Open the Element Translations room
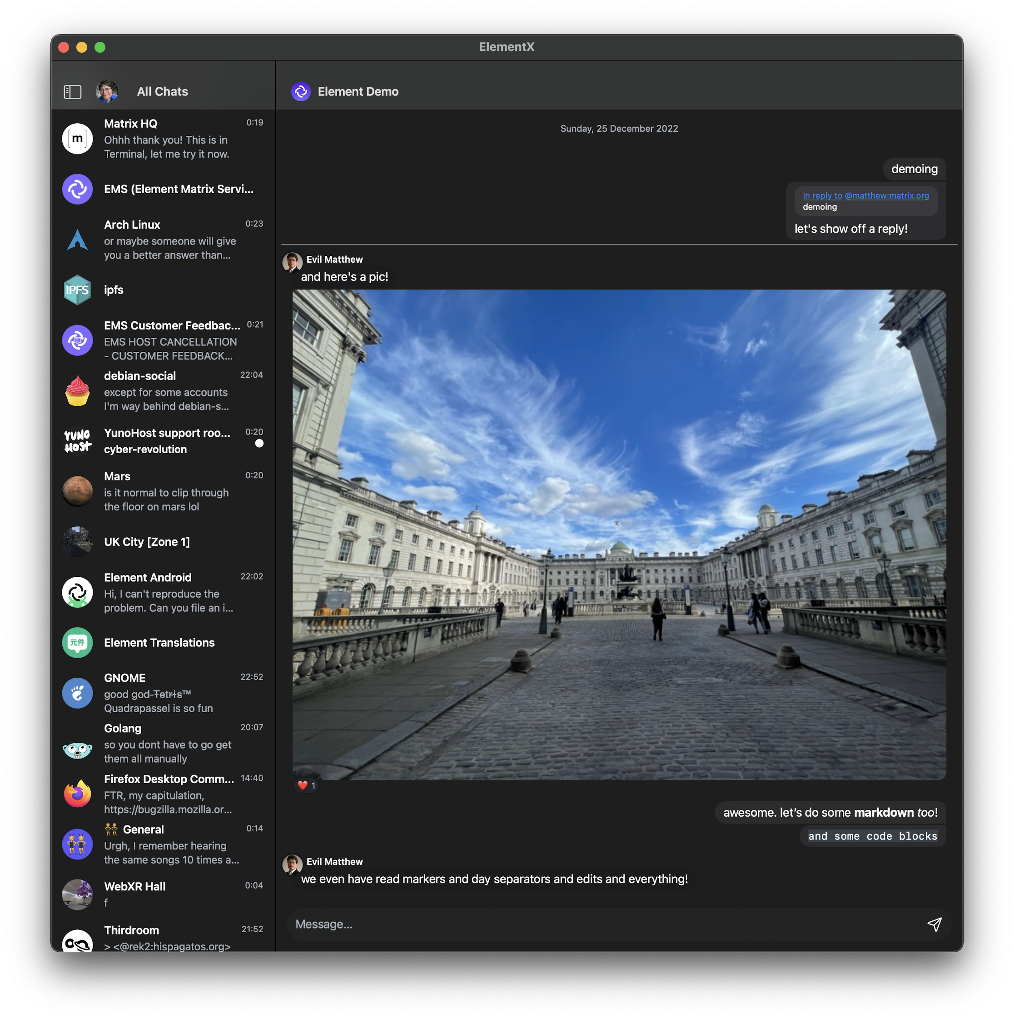Screen dimensions: 1014x1019 [x=159, y=642]
